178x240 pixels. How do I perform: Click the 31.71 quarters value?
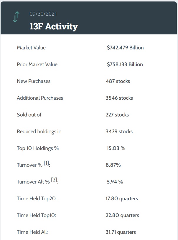coord(121,232)
